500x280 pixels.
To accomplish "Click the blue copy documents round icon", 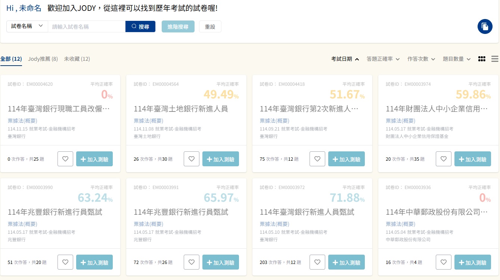I will click(x=485, y=26).
